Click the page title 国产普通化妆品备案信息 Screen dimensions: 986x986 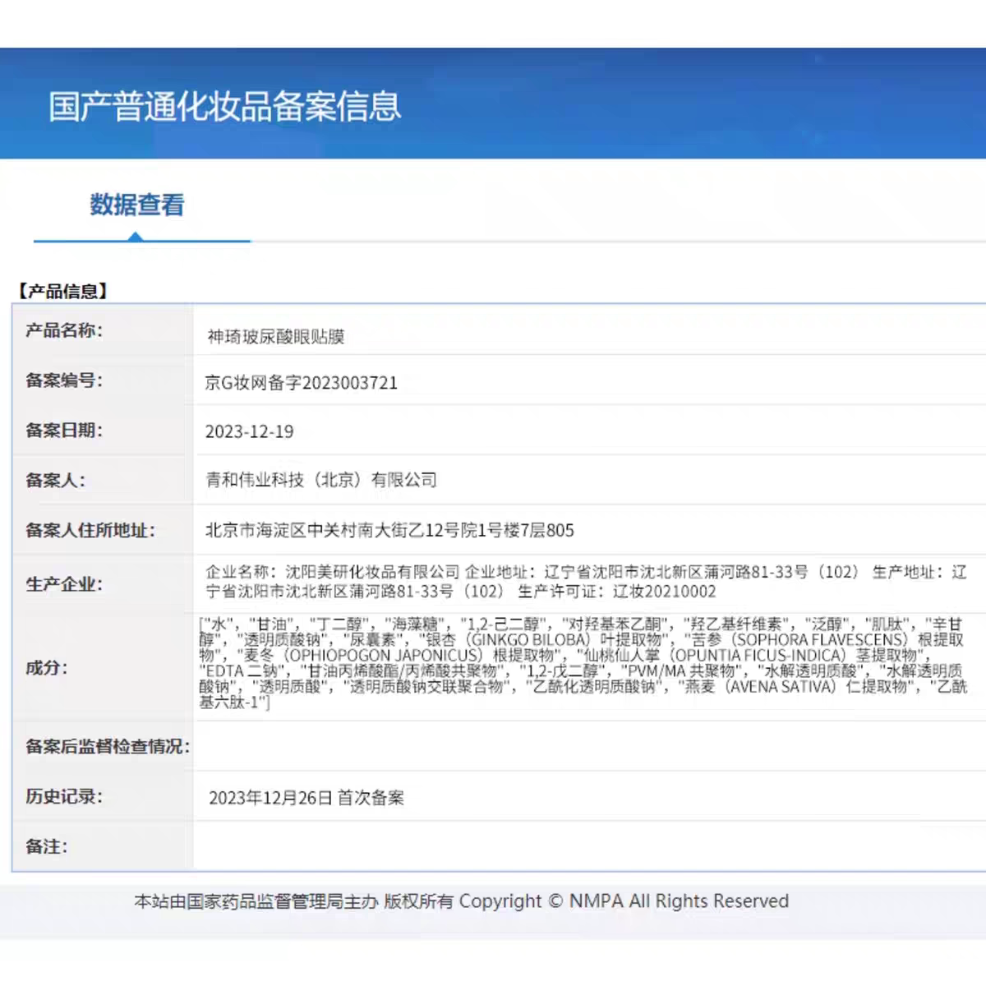(224, 107)
